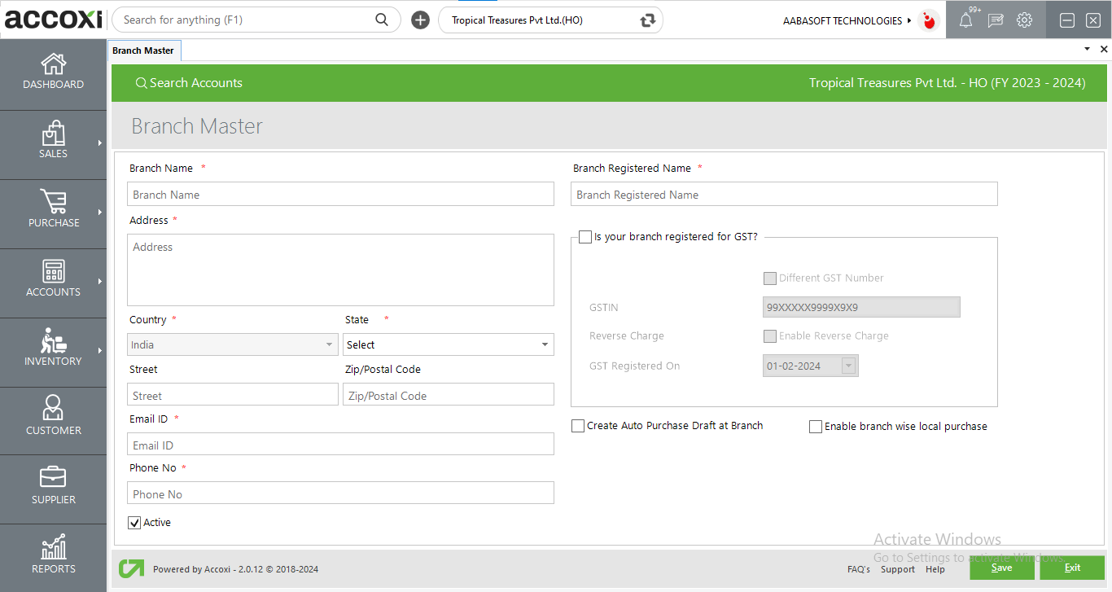Open the Reports chart icon

click(x=54, y=547)
